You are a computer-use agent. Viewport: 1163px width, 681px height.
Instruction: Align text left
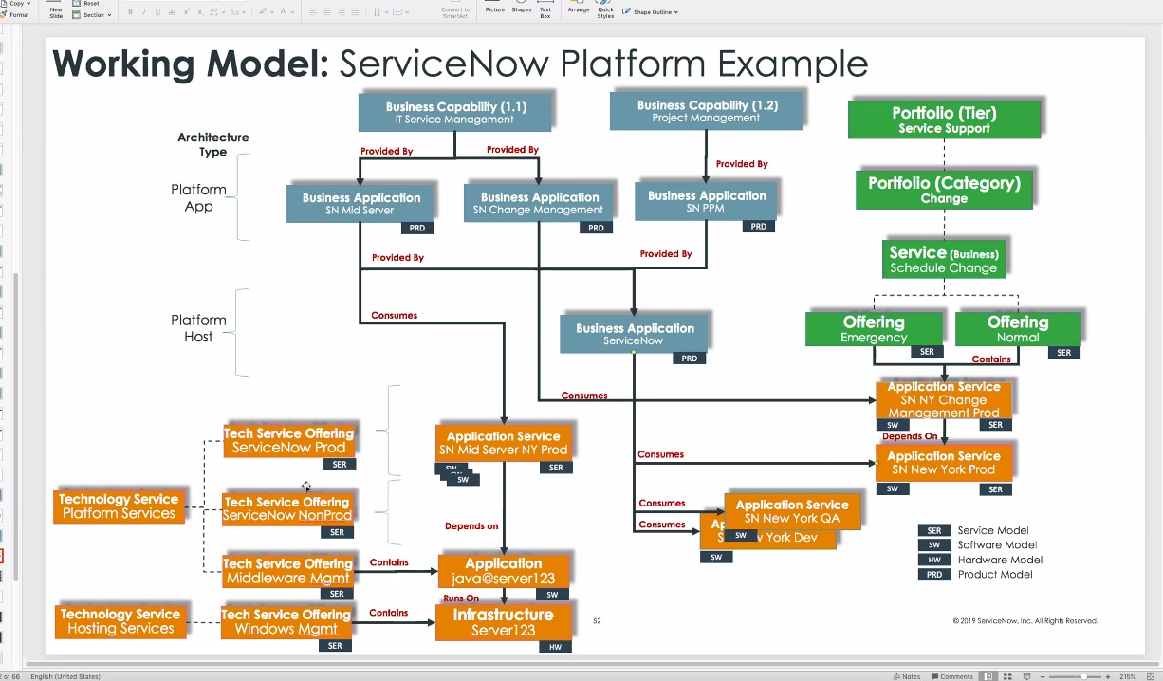point(313,12)
